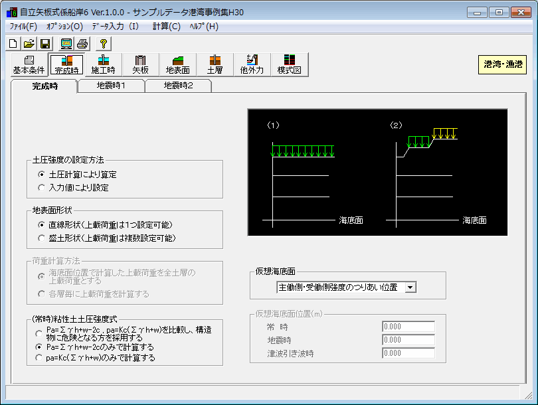The image size is (538, 405).
Task: Run calculation with the CAL monitor icon
Action: coord(66,44)
